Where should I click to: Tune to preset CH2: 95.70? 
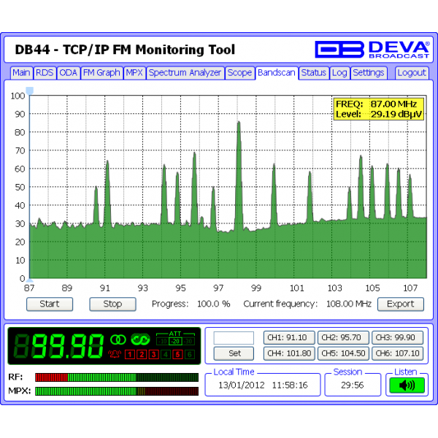(343, 337)
